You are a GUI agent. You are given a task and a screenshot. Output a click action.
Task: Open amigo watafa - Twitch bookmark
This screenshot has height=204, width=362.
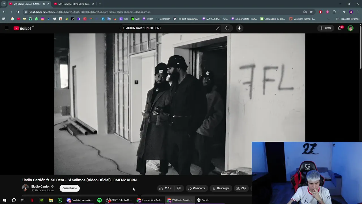(244, 19)
